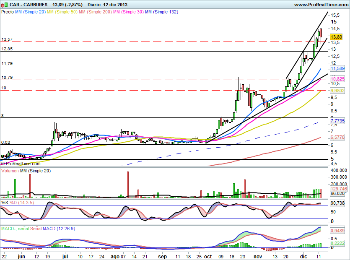Select the MM (Simple 200) indicator label

(x=95, y=12)
